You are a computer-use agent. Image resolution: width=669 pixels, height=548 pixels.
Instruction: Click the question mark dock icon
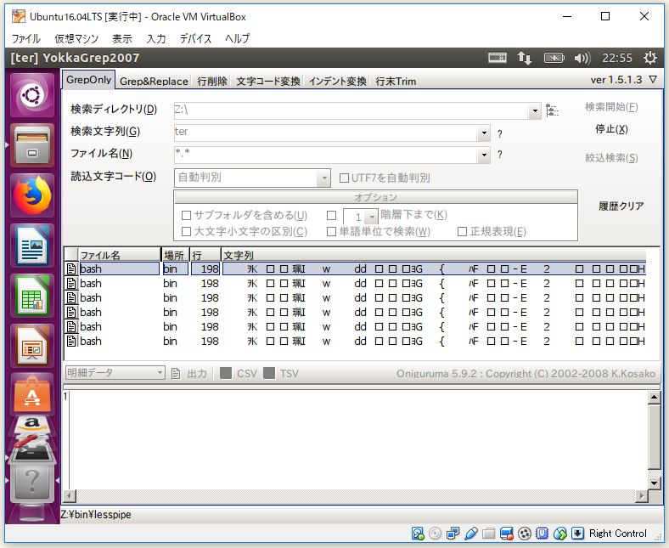(32, 483)
